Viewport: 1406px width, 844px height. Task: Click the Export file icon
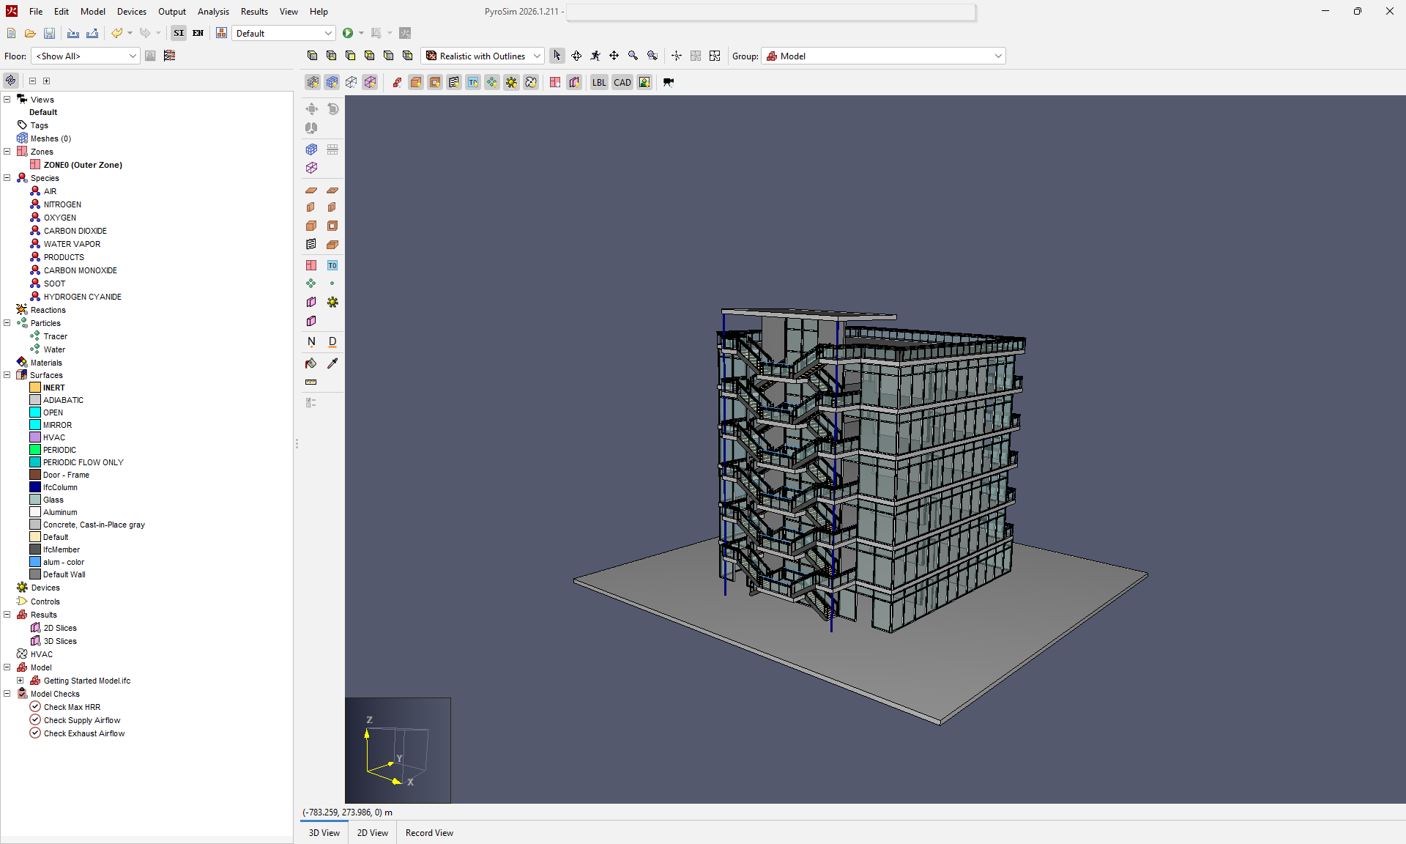92,33
